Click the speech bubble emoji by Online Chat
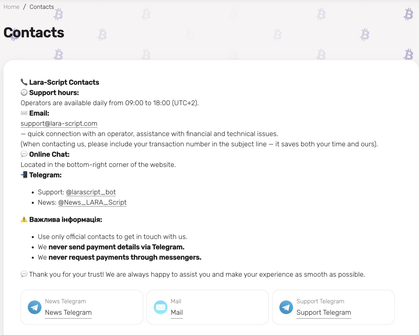The image size is (419, 335). tap(24, 154)
